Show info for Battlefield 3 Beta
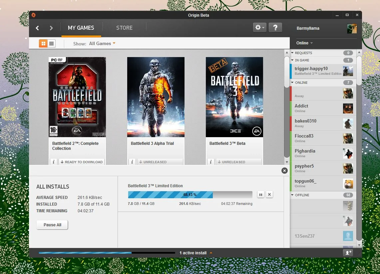The image size is (380, 274). 210,162
